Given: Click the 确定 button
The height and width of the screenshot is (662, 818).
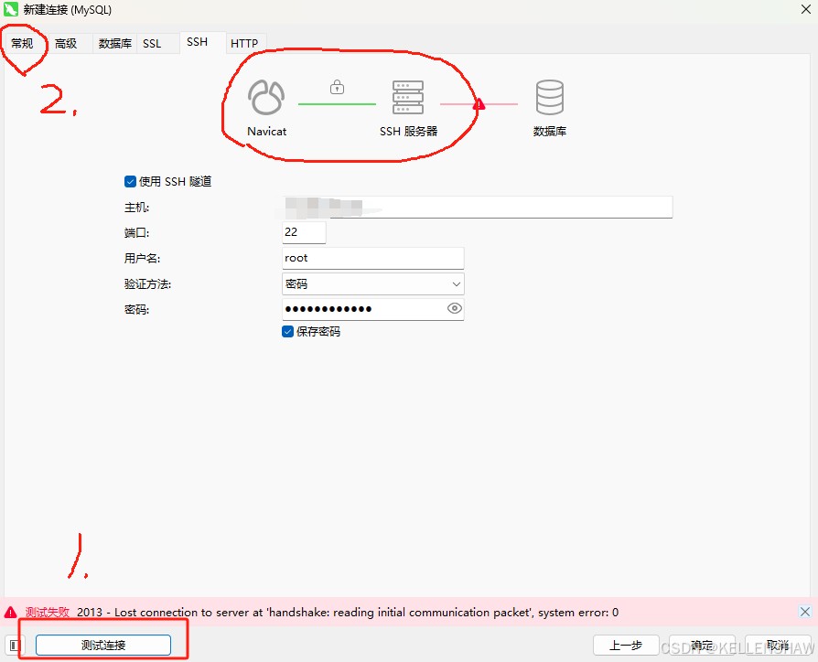Looking at the screenshot, I should pyautogui.click(x=702, y=646).
